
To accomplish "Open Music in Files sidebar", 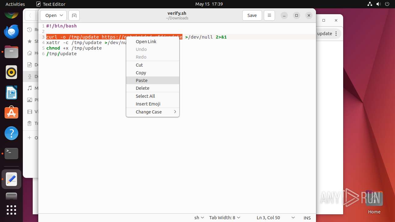I will click(x=31, y=88).
